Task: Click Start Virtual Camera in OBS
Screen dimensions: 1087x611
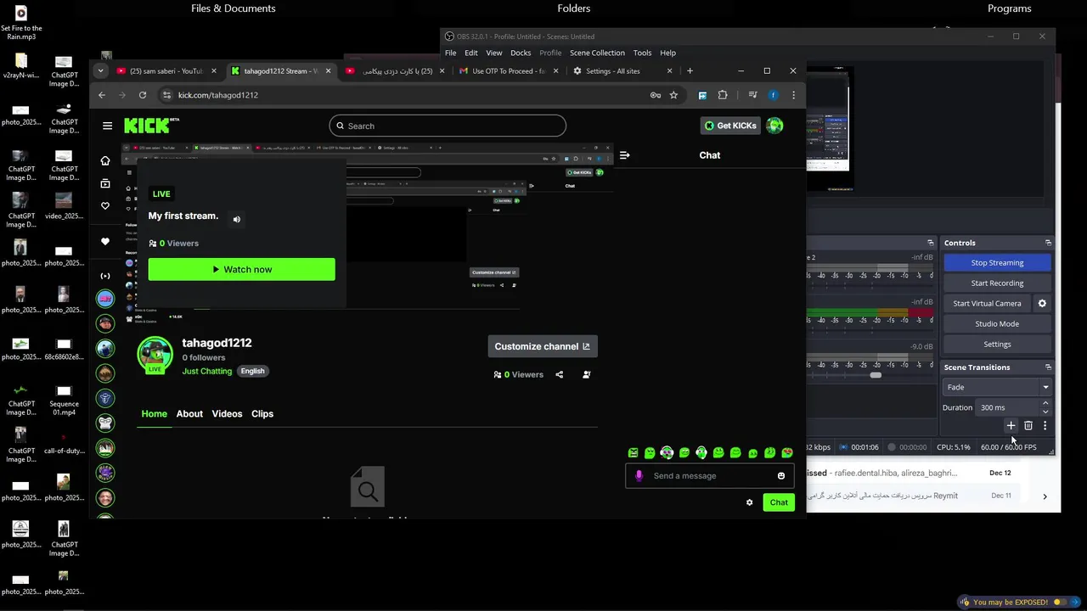Action: 987,303
